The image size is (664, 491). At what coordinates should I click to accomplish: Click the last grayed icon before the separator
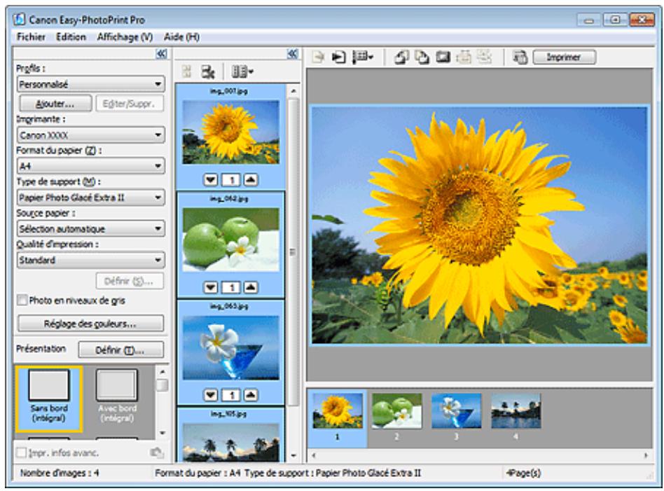point(484,57)
